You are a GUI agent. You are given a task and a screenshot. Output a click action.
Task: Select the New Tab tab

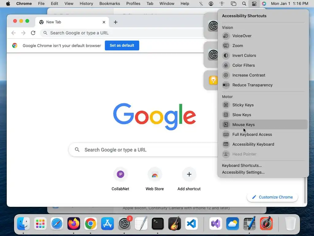click(72, 22)
